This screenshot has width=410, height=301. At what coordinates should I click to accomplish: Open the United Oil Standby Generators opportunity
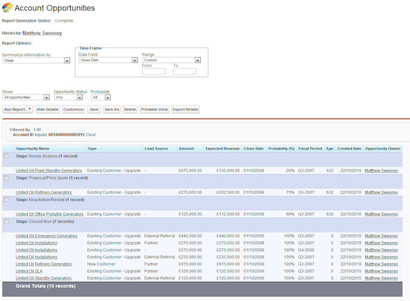pyautogui.click(x=43, y=278)
